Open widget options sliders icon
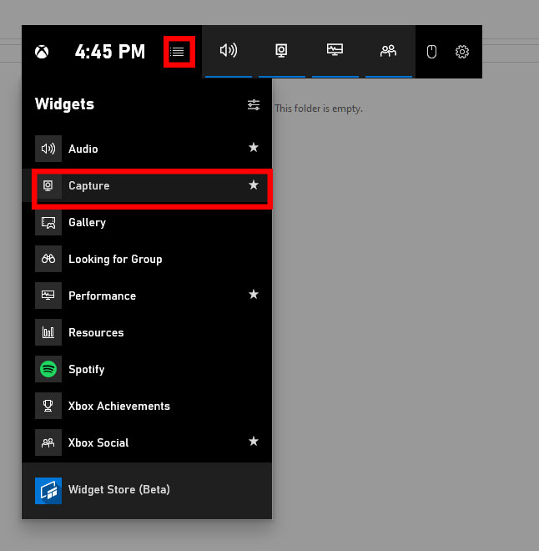Screen dimensions: 539x551 click(x=254, y=104)
